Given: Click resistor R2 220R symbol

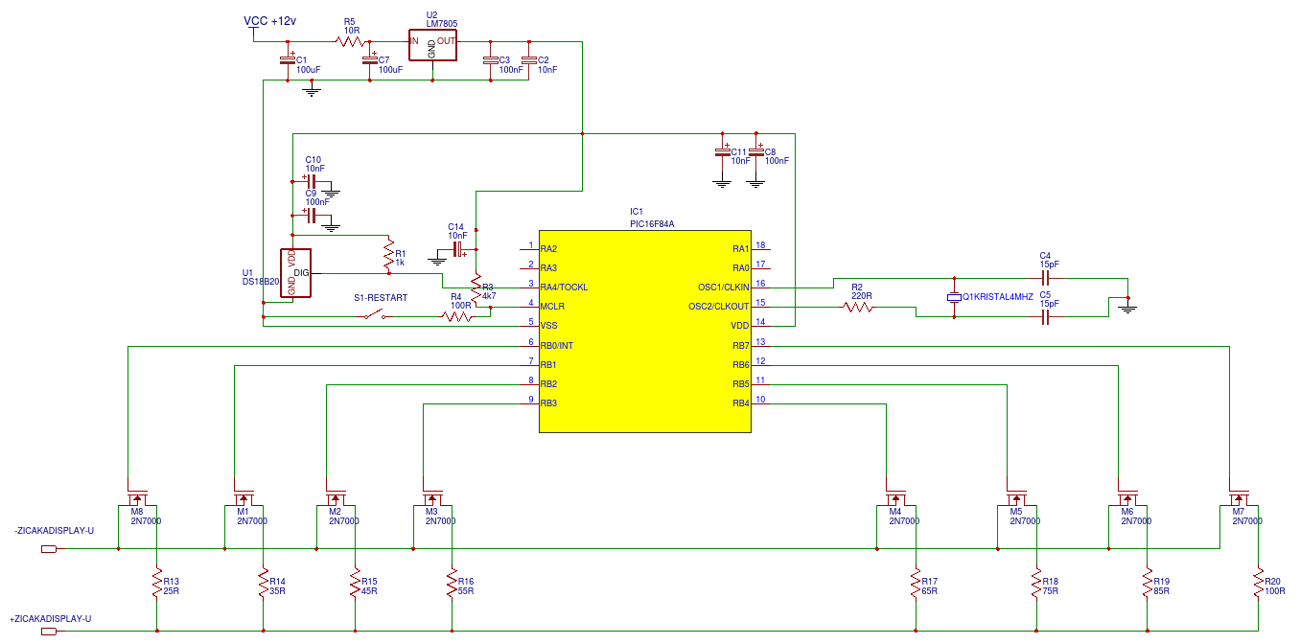Looking at the screenshot, I should pos(857,307).
